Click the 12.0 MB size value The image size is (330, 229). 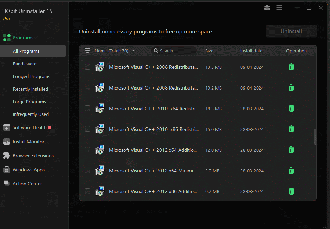(213, 150)
